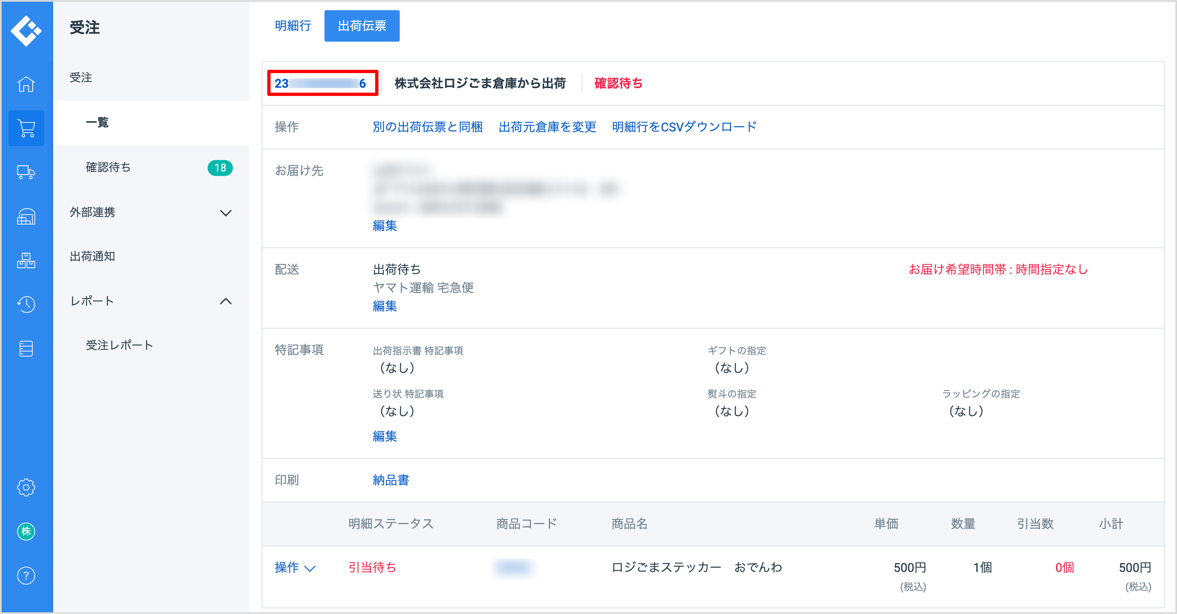Open the 納品書 print link
The height and width of the screenshot is (614, 1177).
[391, 480]
